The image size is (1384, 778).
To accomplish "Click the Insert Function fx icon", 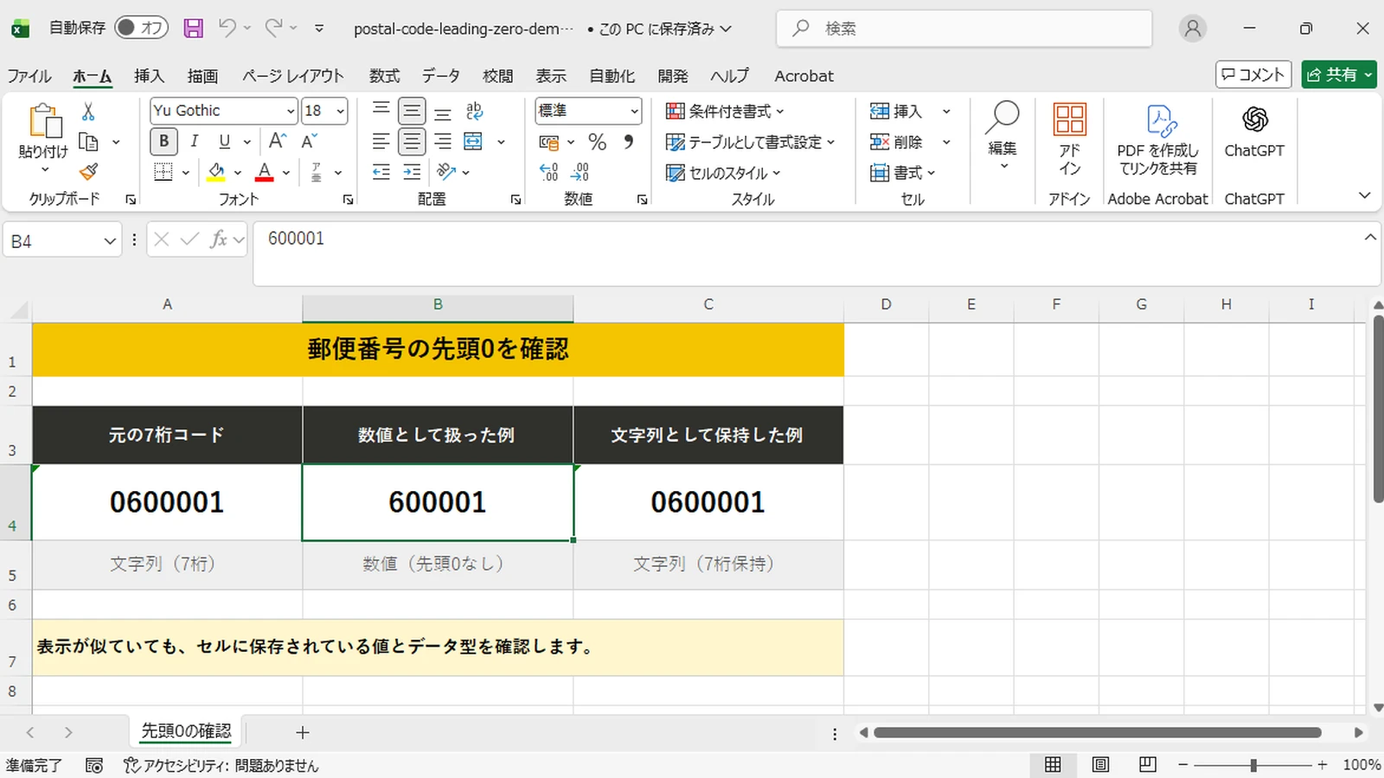I will [219, 239].
